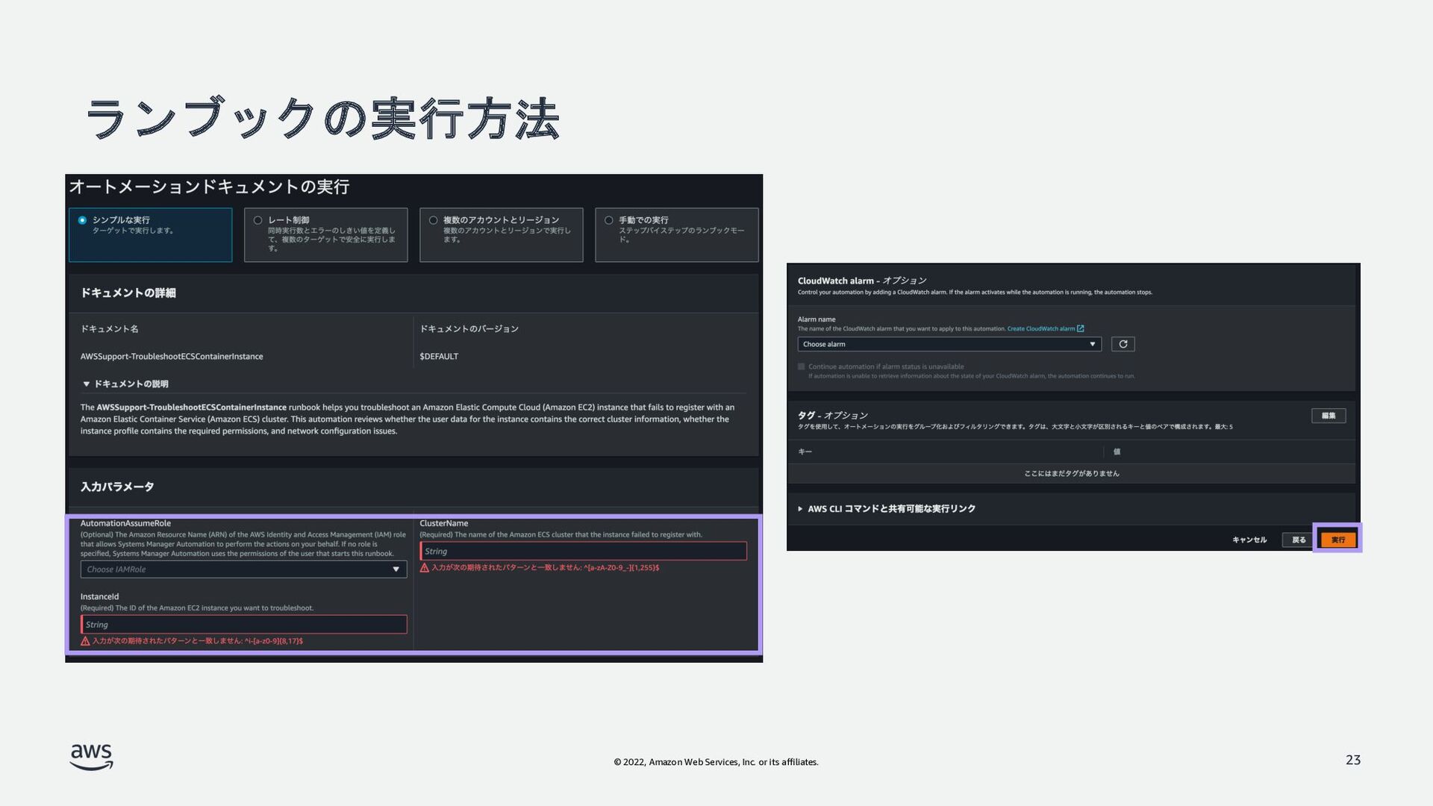
Task: Open the Choose IAMRole dropdown
Action: (243, 569)
